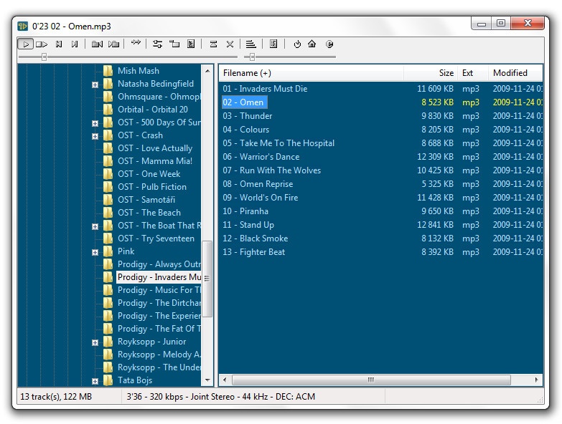Screen dimensions: 562x424
Task: Click the Home icon in toolbar
Action: pos(312,44)
